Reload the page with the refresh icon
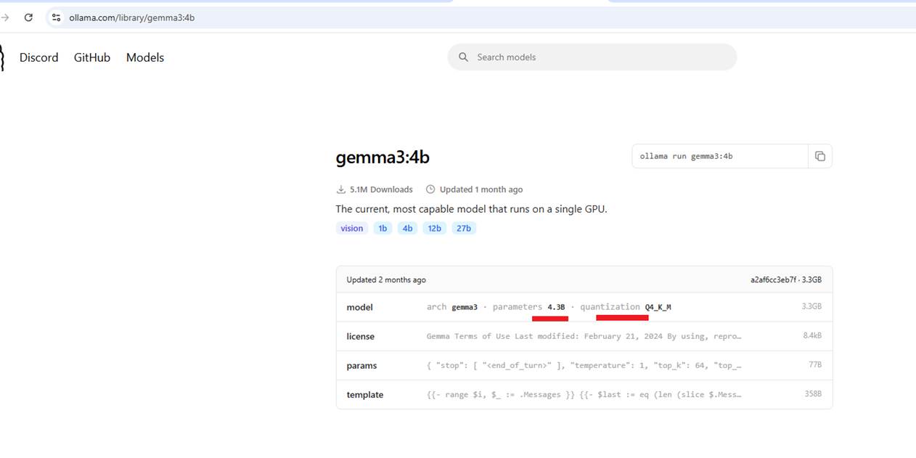The height and width of the screenshot is (458, 916). coord(28,17)
